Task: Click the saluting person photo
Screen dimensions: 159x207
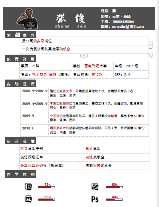Action: (27, 18)
